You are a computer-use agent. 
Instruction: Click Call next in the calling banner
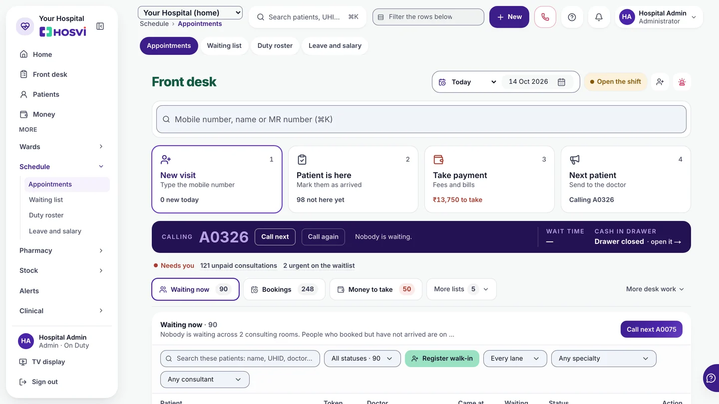[275, 237]
